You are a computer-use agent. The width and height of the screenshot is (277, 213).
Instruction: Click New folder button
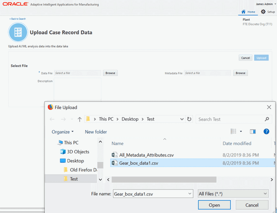click(96, 132)
